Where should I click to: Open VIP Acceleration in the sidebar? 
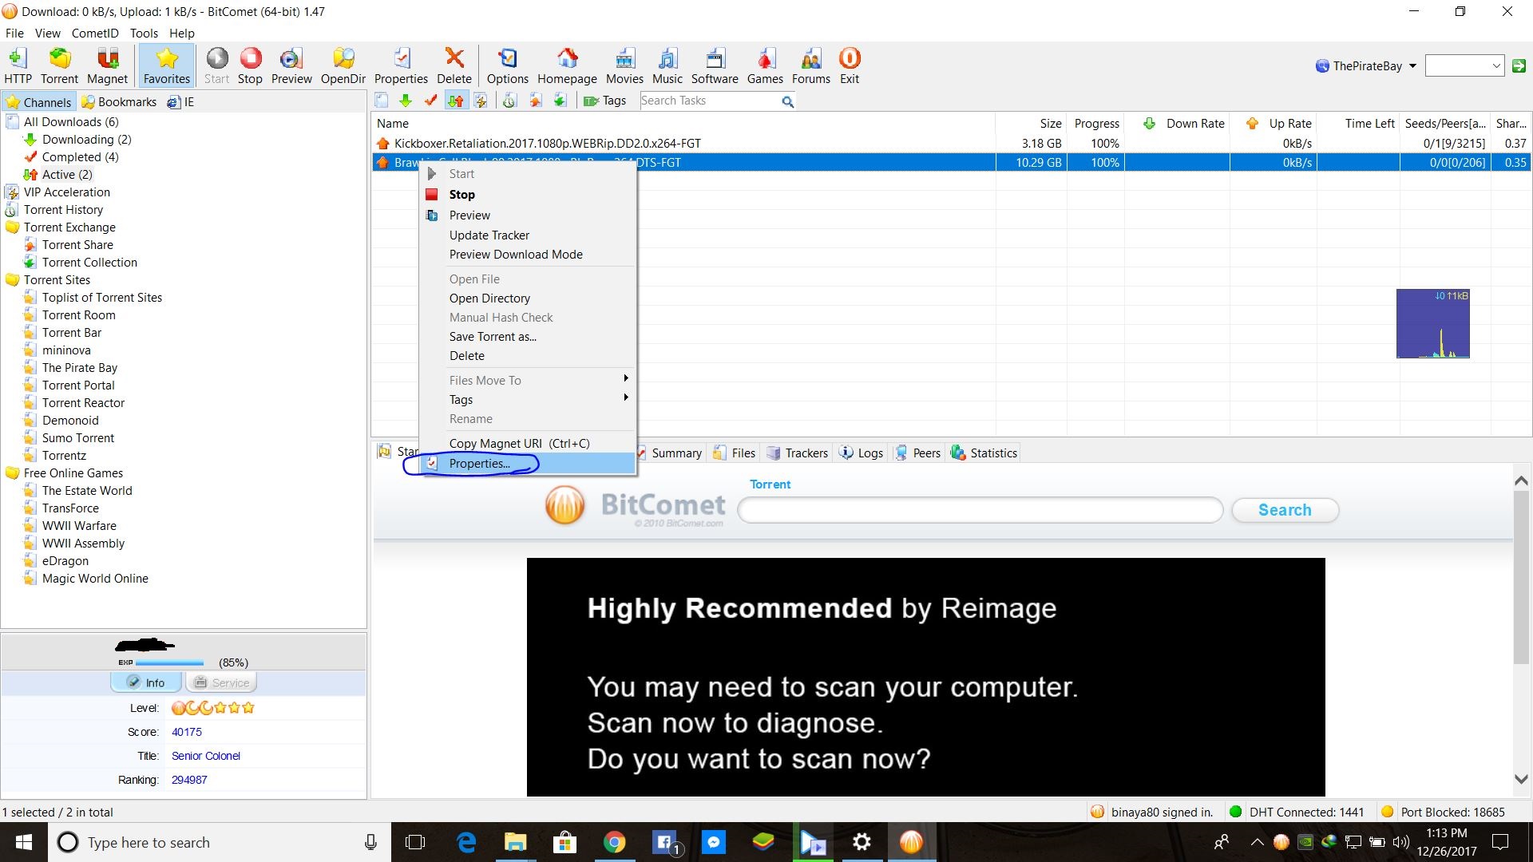66,192
